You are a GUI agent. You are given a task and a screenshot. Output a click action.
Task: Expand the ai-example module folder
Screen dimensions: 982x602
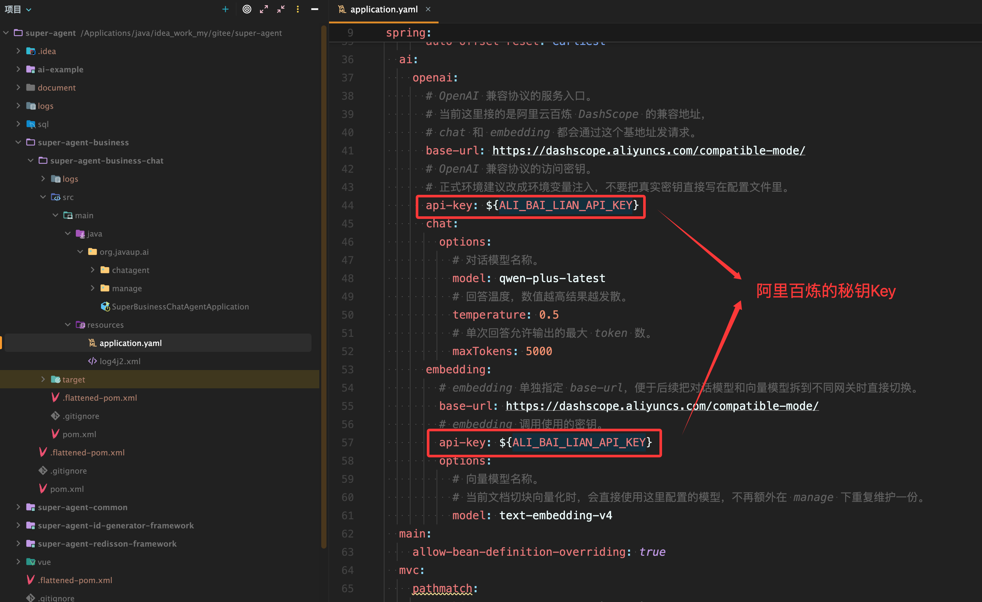coord(18,69)
